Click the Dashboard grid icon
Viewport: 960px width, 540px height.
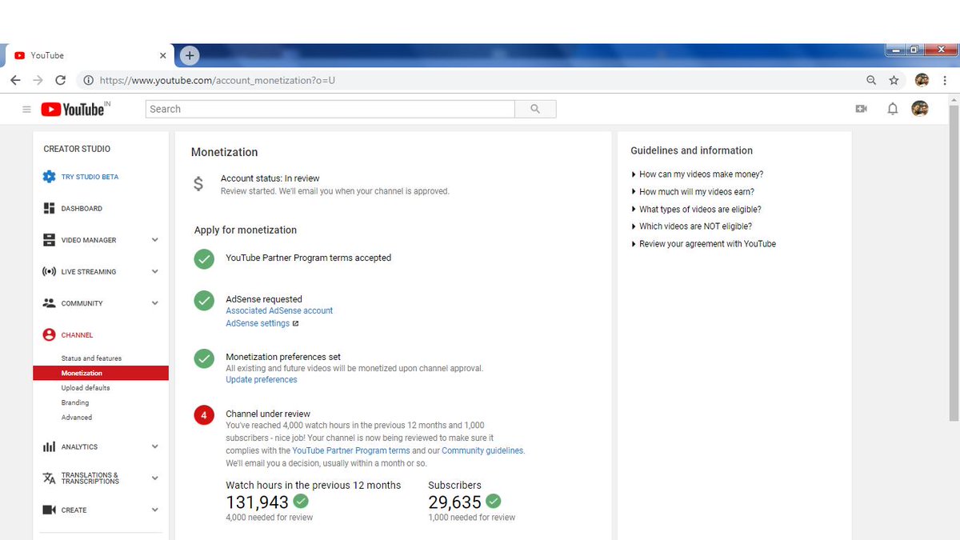[49, 208]
